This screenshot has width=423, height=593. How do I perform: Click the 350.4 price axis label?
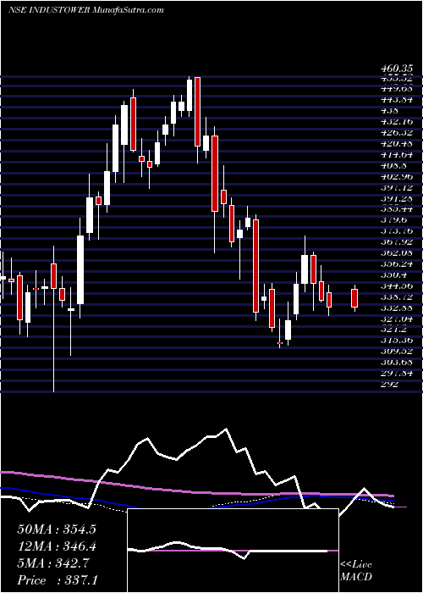394,274
